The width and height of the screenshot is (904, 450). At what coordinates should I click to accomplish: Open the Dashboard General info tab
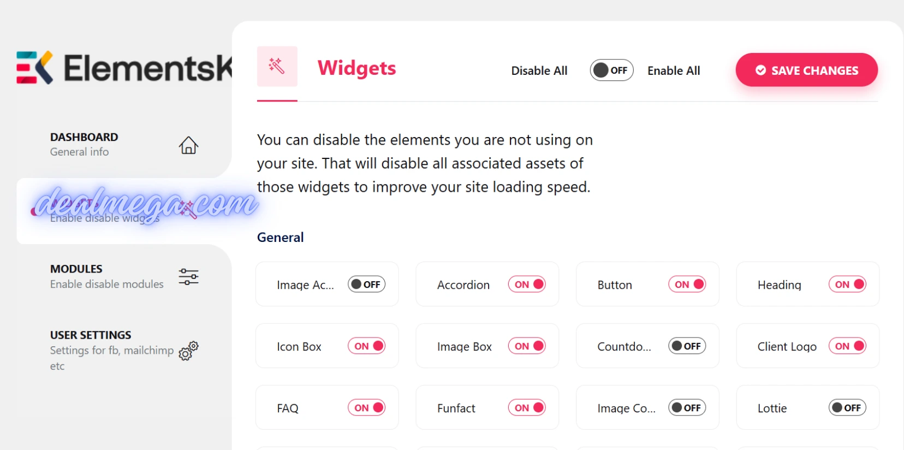[x=84, y=144]
